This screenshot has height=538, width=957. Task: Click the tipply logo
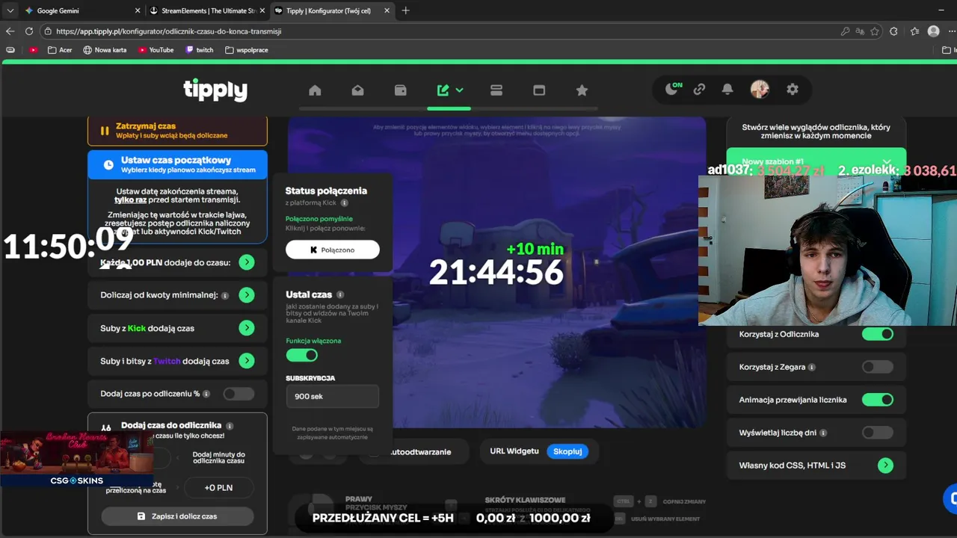point(215,90)
